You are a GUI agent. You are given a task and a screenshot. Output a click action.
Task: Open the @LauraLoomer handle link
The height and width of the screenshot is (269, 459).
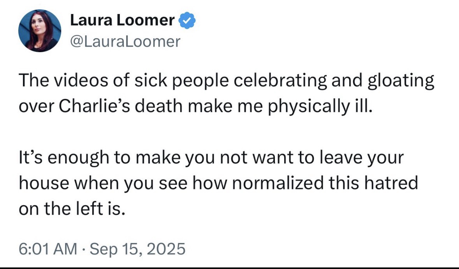click(x=125, y=41)
